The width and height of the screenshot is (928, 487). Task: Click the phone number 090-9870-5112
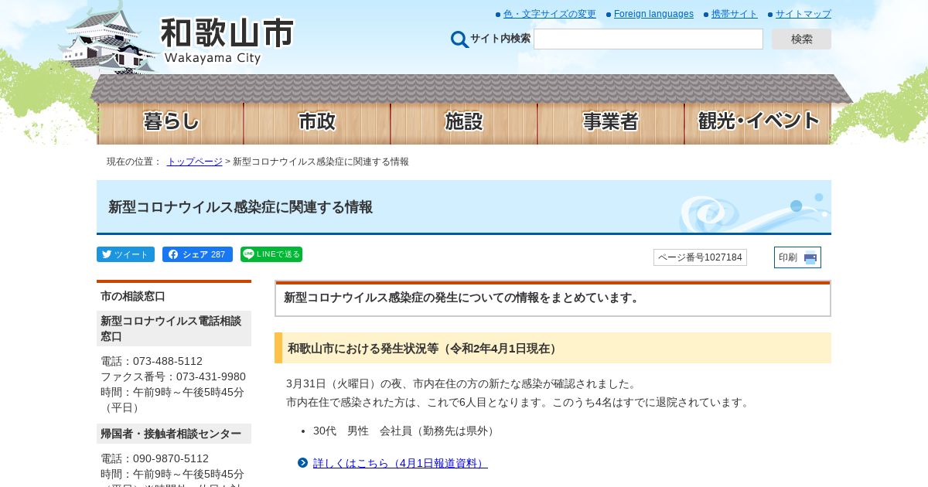(x=171, y=458)
